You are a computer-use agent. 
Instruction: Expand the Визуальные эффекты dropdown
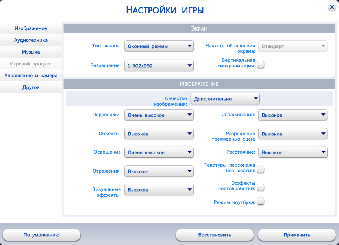(159, 189)
